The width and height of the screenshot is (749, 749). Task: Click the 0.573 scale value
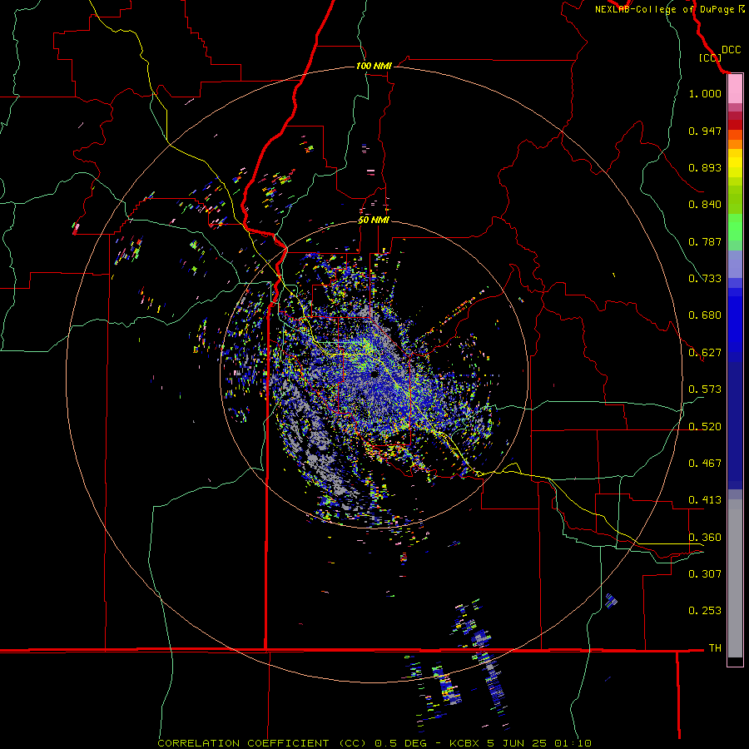tap(705, 389)
